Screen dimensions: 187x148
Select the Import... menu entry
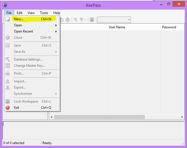pyautogui.click(x=32, y=81)
